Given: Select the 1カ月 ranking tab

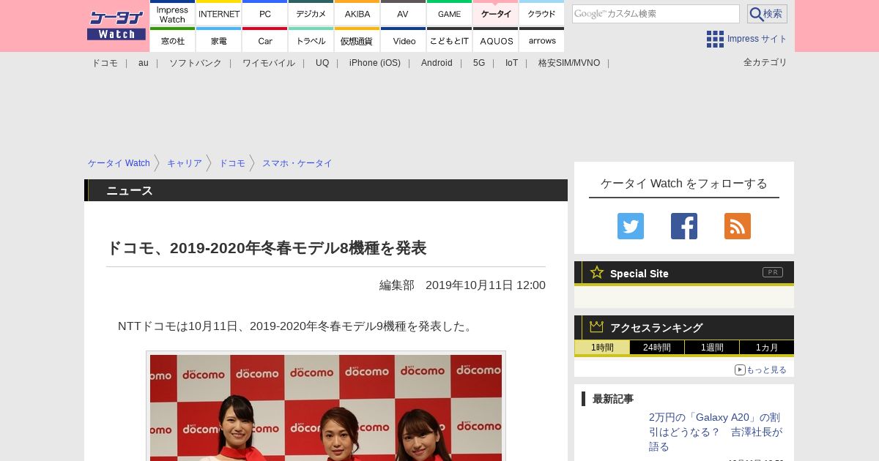Looking at the screenshot, I should tap(767, 348).
